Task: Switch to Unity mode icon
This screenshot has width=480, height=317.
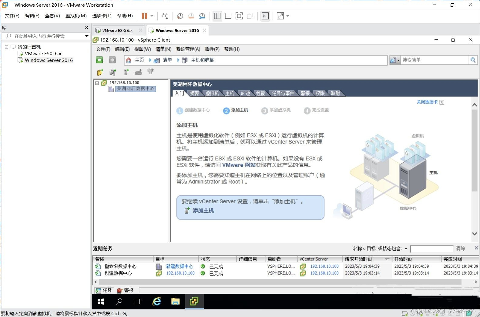Action: (x=250, y=16)
